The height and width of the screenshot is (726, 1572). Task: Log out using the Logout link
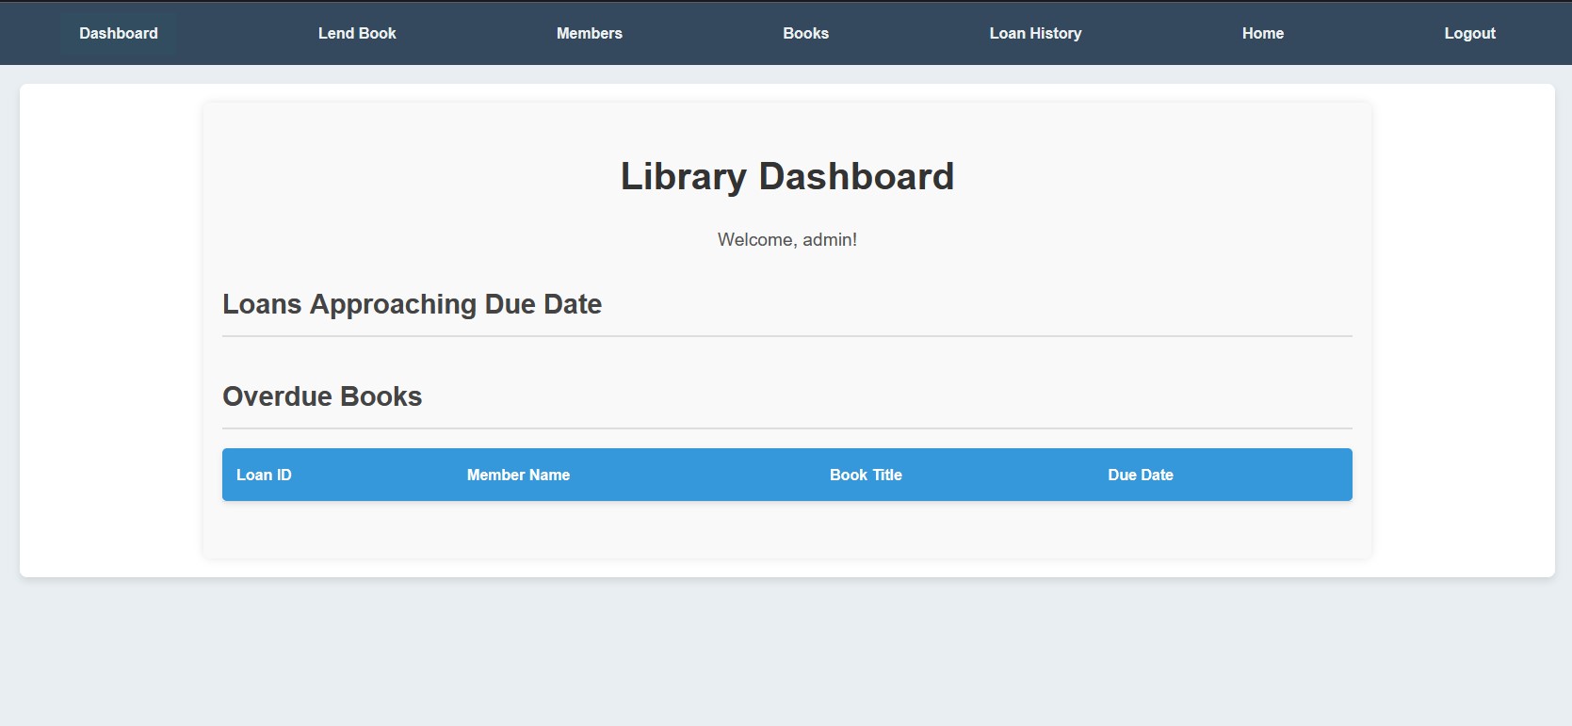click(1470, 33)
